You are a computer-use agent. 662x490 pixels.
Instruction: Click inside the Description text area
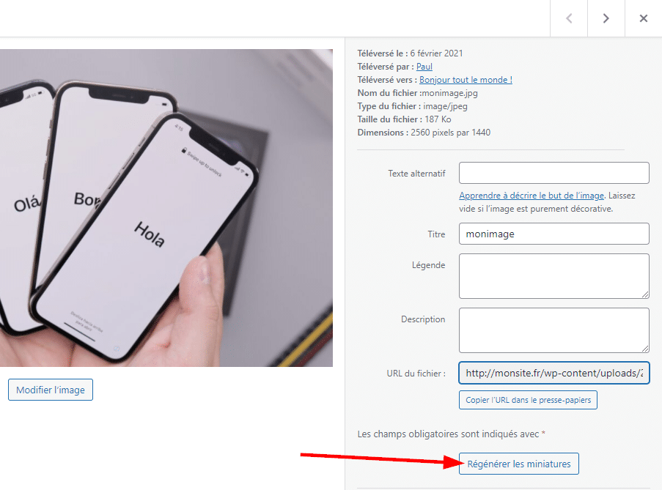(553, 330)
